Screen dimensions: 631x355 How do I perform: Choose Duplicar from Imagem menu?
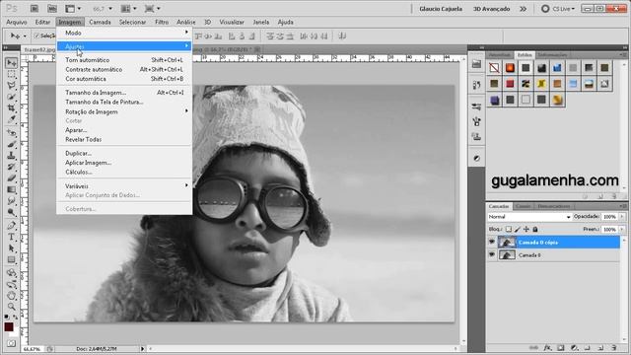[x=124, y=153]
